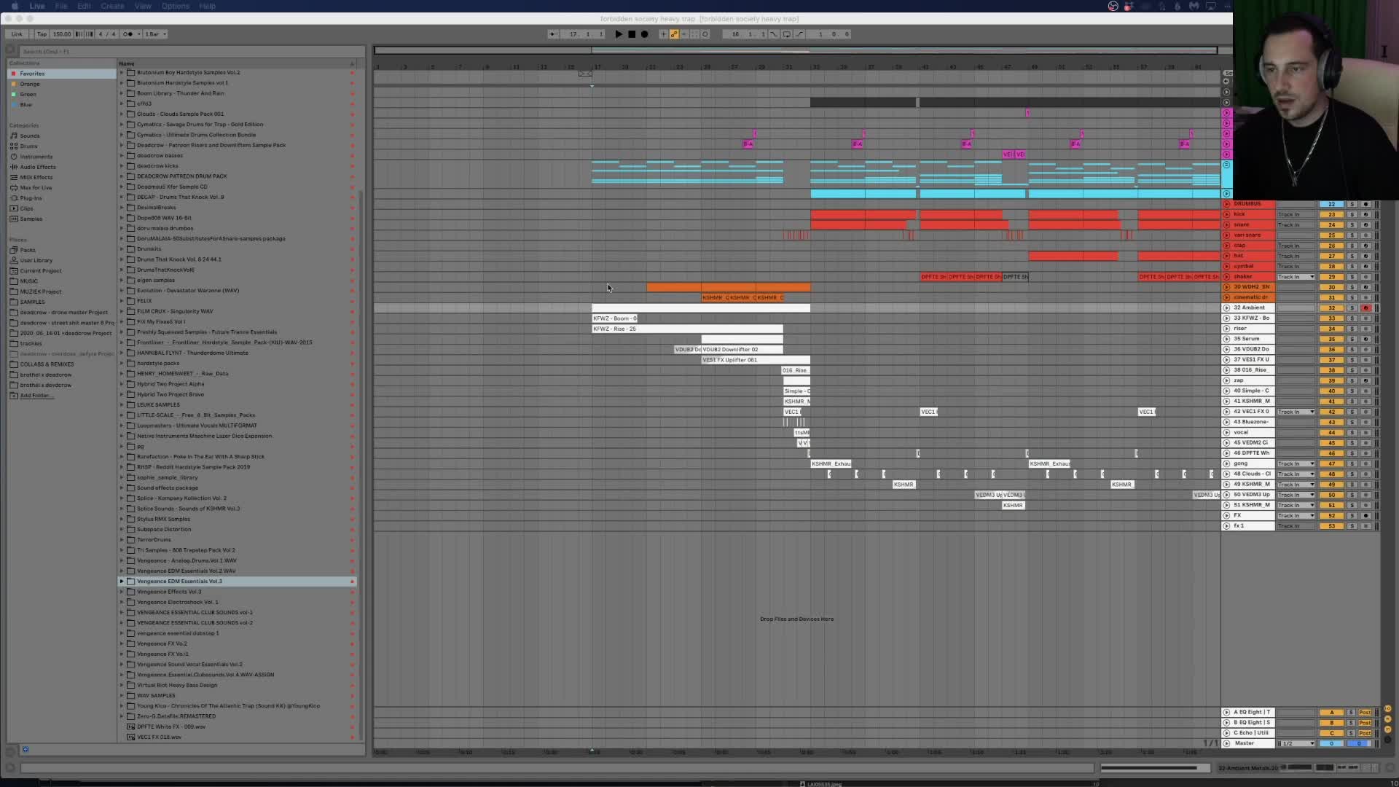Select the Green collection color tag

[x=28, y=94]
